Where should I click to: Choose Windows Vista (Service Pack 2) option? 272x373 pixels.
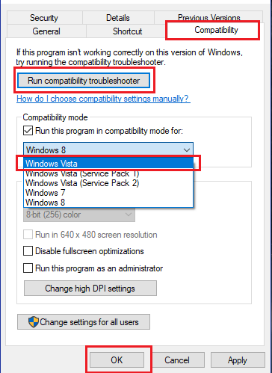108,183
